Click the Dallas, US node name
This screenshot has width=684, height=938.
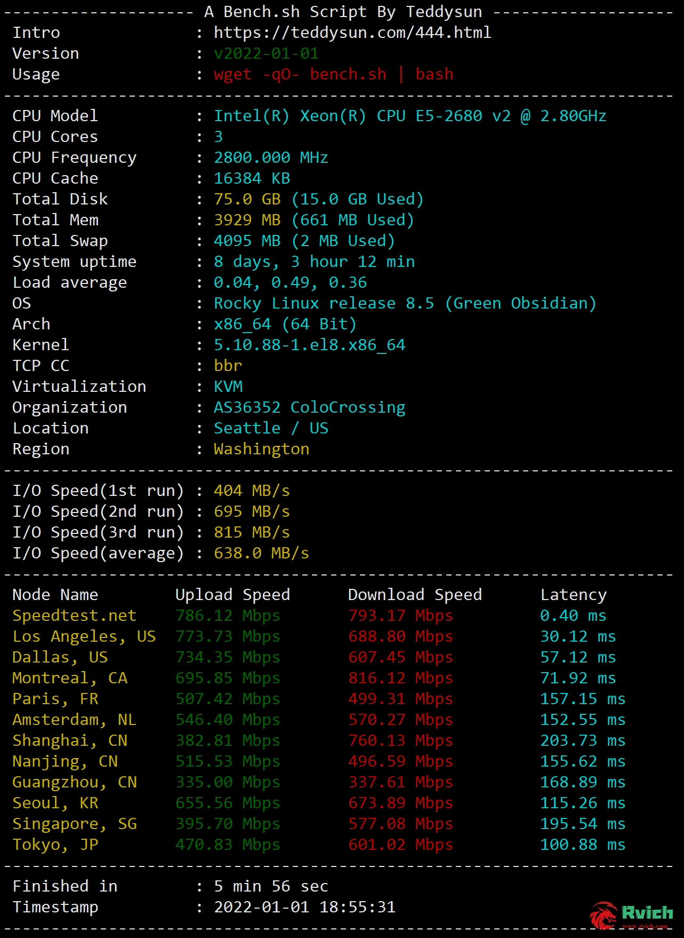(60, 657)
